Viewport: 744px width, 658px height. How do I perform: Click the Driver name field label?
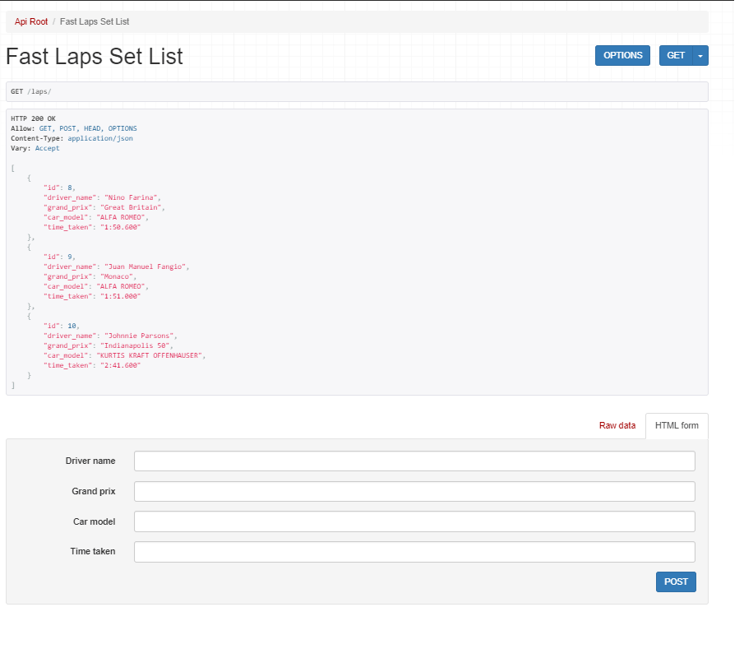(x=90, y=461)
